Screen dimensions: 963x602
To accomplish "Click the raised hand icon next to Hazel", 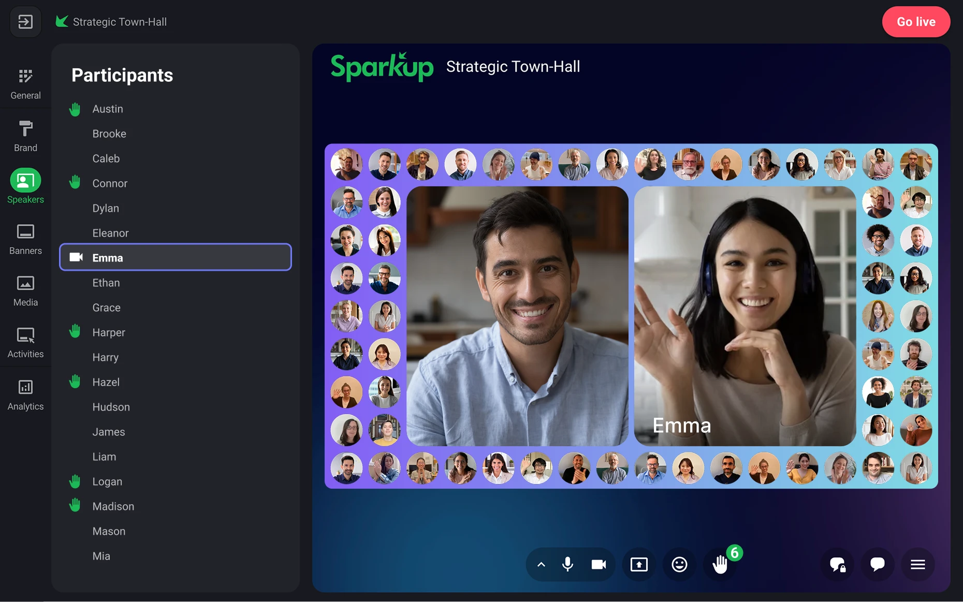I will tap(75, 381).
